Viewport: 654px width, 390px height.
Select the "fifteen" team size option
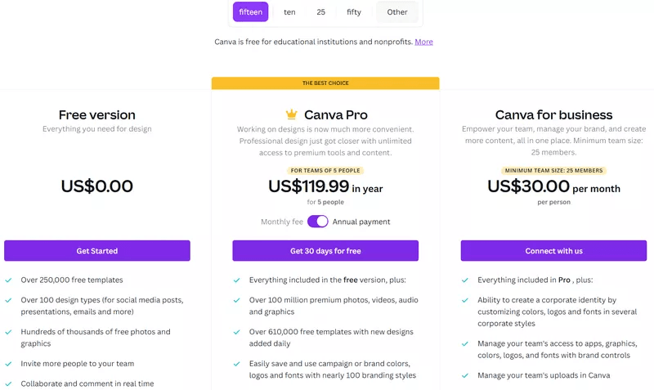250,12
